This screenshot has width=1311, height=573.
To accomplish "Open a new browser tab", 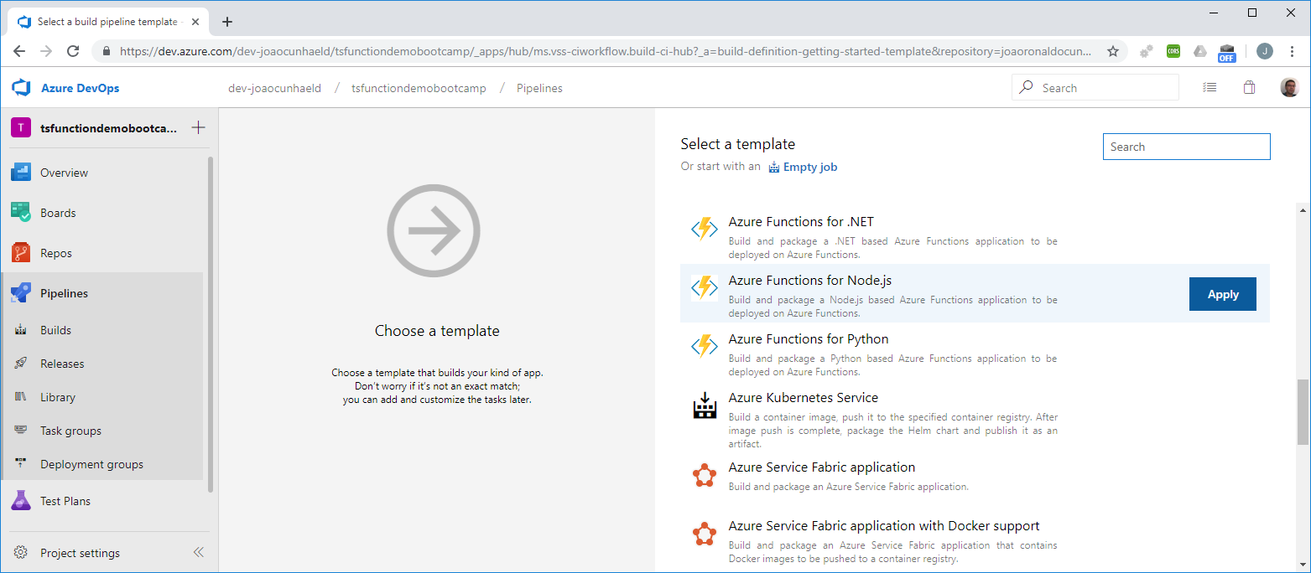I will [227, 22].
